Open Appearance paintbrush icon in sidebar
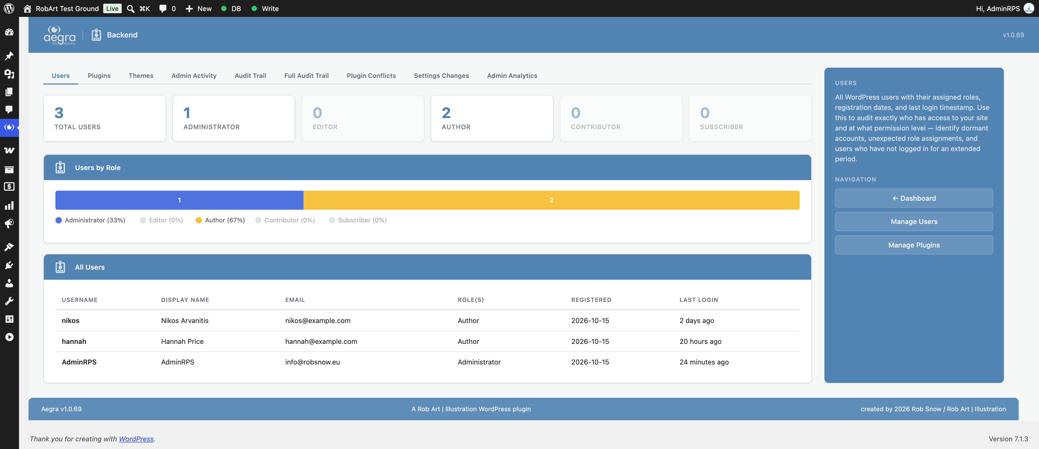The image size is (1039, 449). coord(9,247)
